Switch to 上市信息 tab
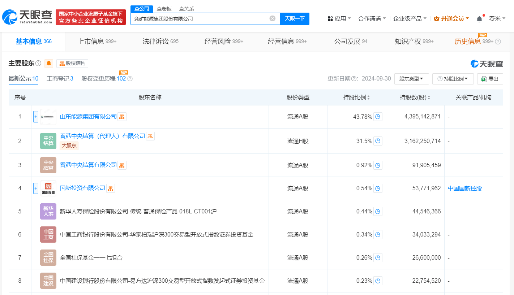 point(97,42)
